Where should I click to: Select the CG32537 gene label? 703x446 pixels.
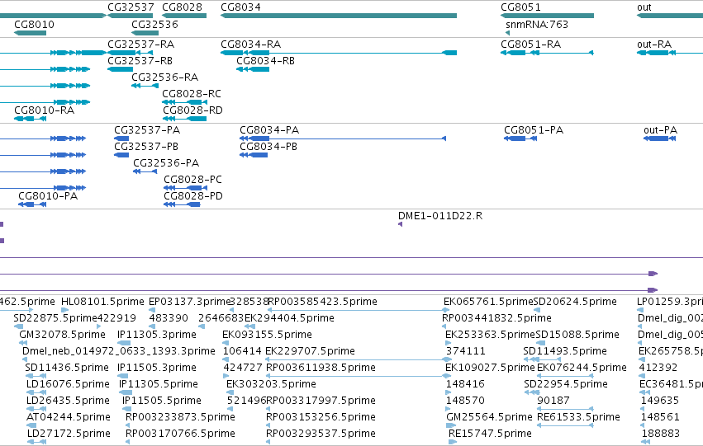(131, 7)
